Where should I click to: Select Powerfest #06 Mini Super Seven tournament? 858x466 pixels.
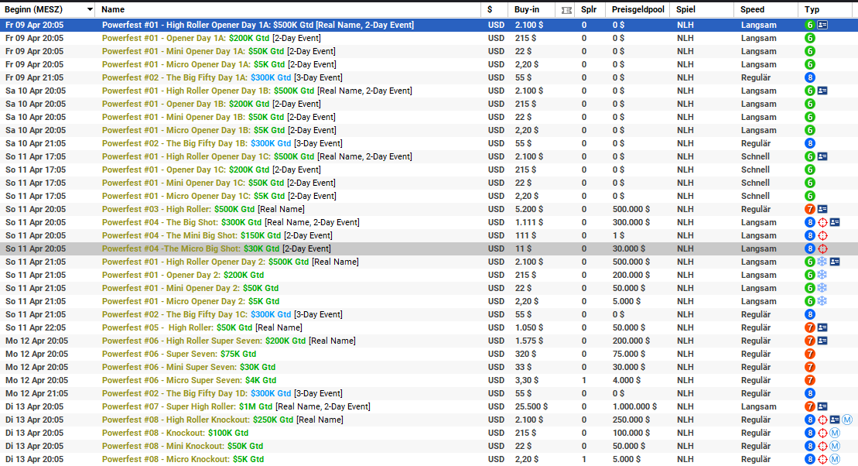[429, 367]
